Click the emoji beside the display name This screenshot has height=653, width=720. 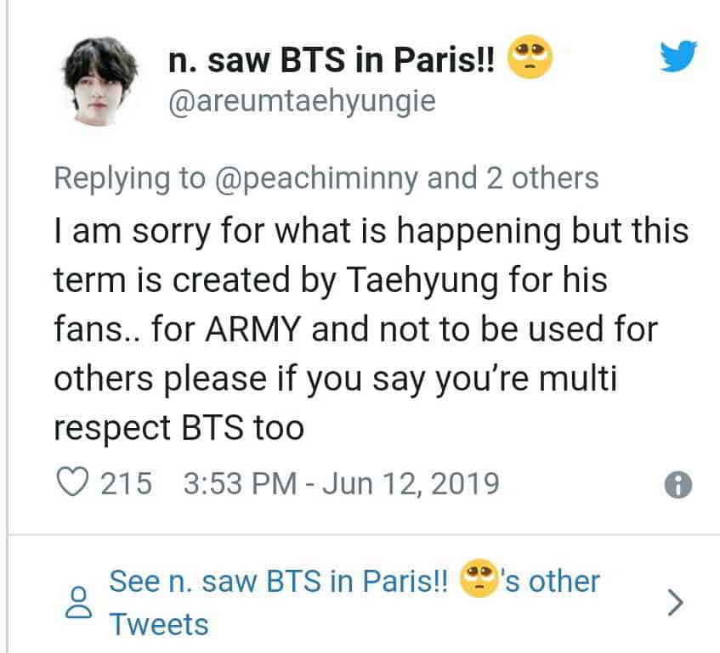(530, 61)
